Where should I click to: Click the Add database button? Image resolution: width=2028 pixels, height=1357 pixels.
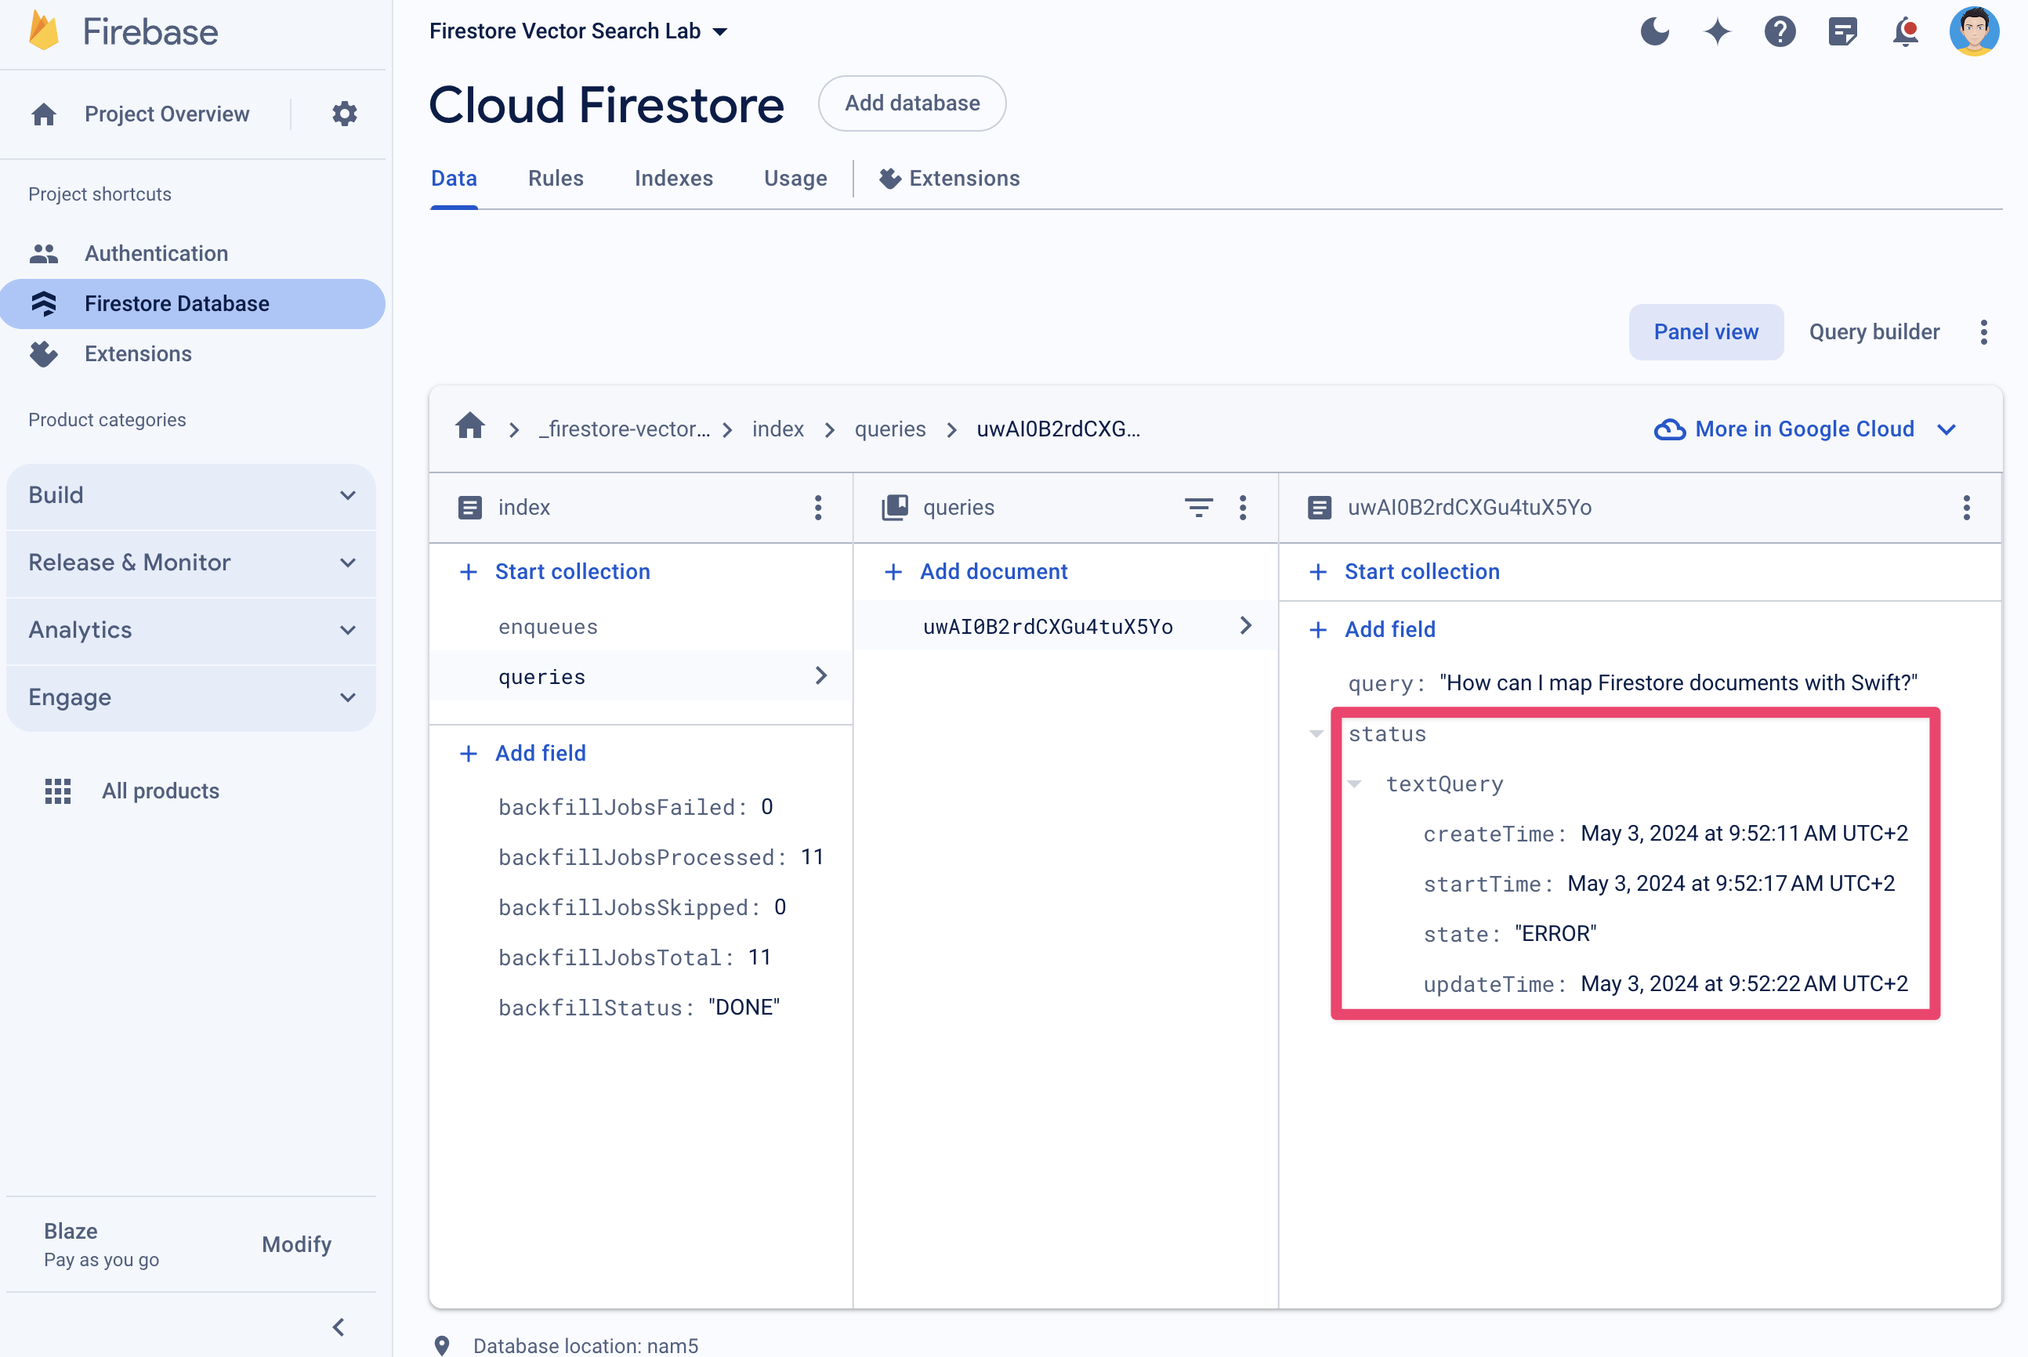tap(911, 103)
